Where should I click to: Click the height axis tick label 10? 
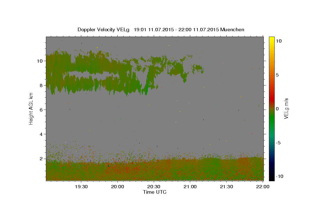40,61
